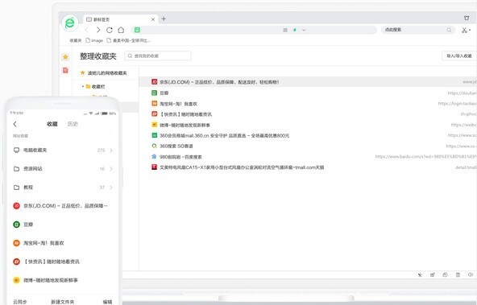The width and height of the screenshot is (477, 305).
Task: Collapse the 收藏栏 folder tree node
Action: [x=82, y=87]
